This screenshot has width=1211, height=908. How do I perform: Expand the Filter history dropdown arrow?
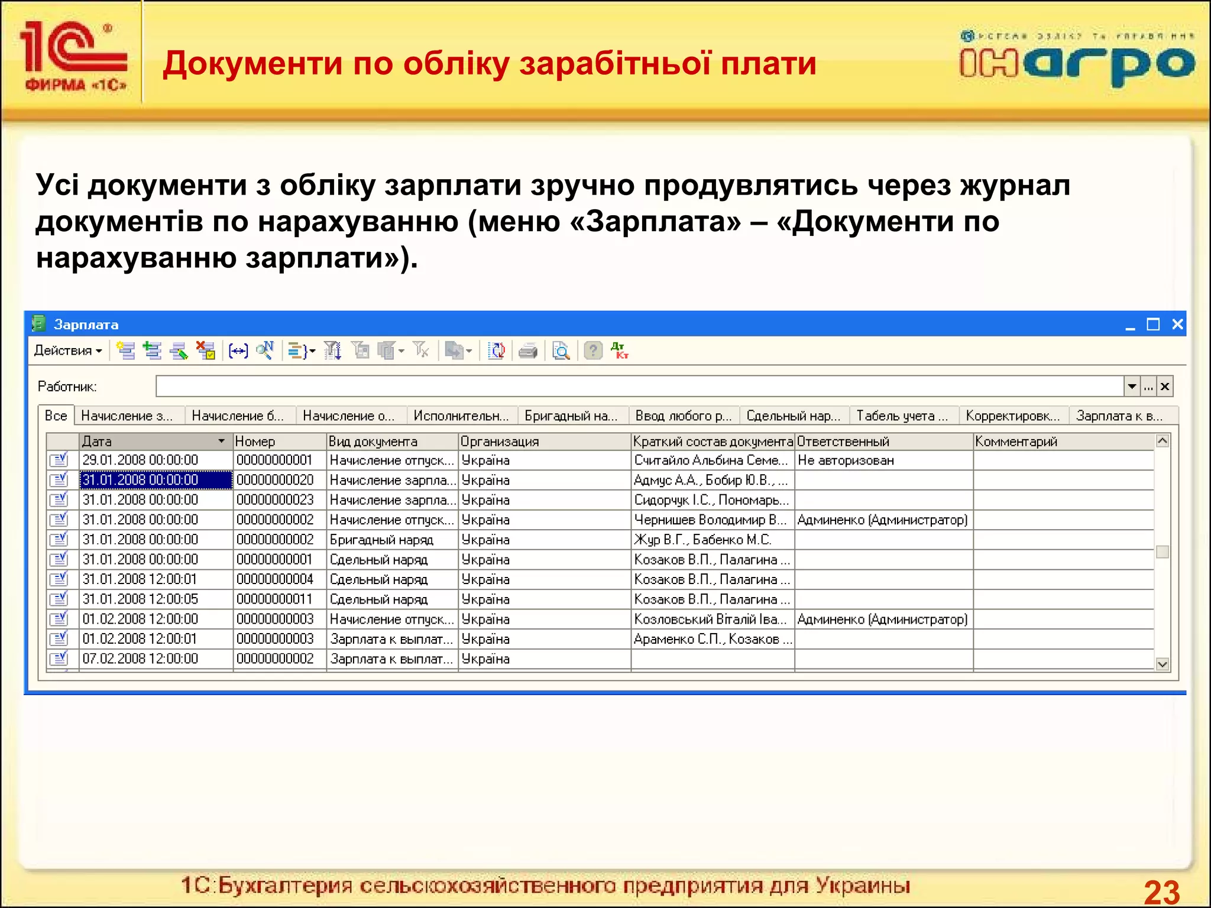(x=401, y=351)
